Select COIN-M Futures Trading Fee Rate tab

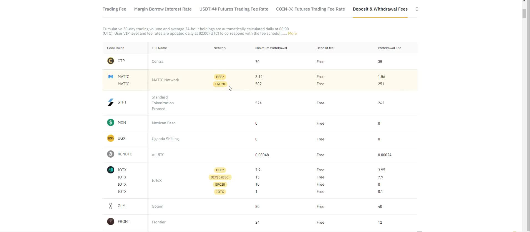pos(310,9)
